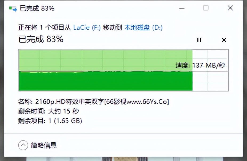Open the 本地磁盘 (D:) destination link
Image resolution: width=247 pixels, height=161 pixels.
[x=143, y=28]
